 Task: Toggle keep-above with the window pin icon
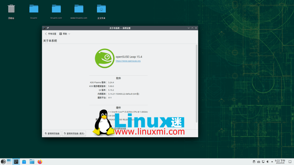(x=47, y=28)
